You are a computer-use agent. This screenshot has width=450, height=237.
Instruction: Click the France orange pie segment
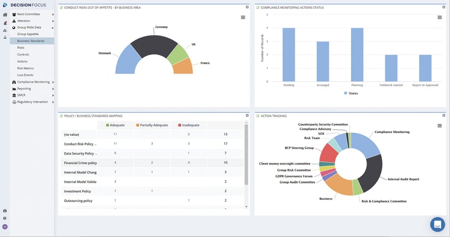183,67
